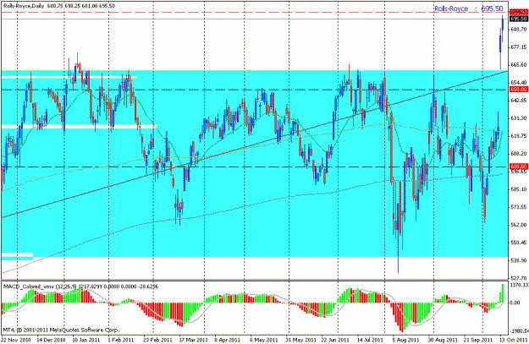This screenshot has height=344, width=529.
Task: Select the red 650.00 level tag
Action: pyautogui.click(x=519, y=90)
